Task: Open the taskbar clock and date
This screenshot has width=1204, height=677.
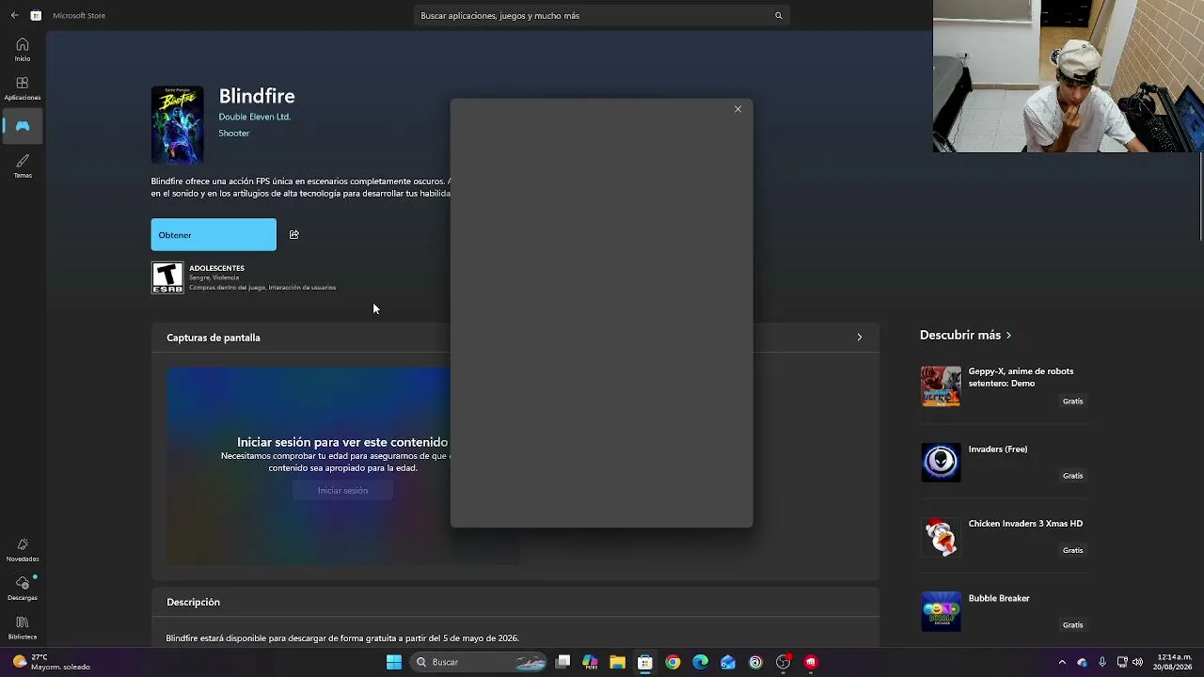Action: (1174, 662)
